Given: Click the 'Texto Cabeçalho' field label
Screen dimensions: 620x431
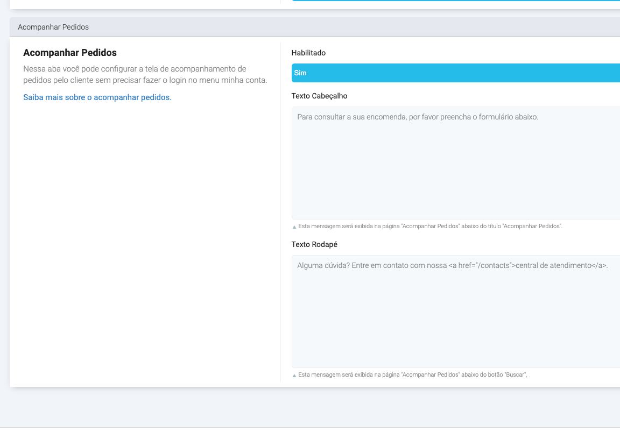Looking at the screenshot, I should (319, 96).
